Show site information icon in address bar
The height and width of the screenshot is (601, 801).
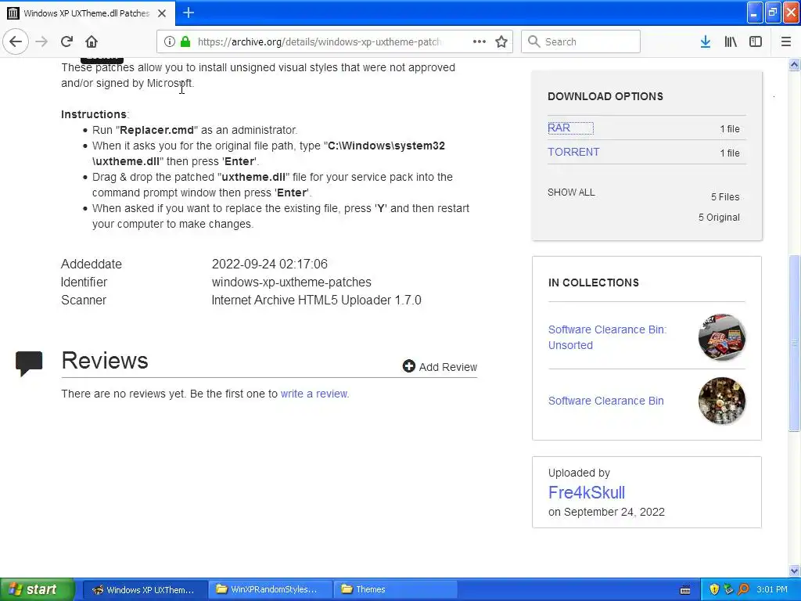click(169, 42)
